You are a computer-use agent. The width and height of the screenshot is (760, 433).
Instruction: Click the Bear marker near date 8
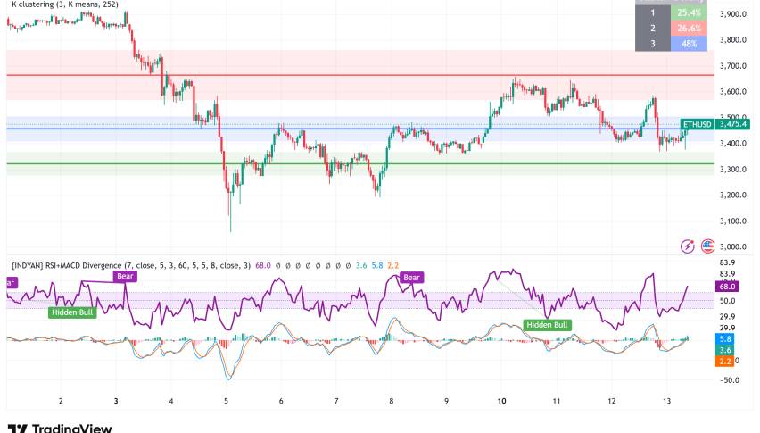click(411, 278)
